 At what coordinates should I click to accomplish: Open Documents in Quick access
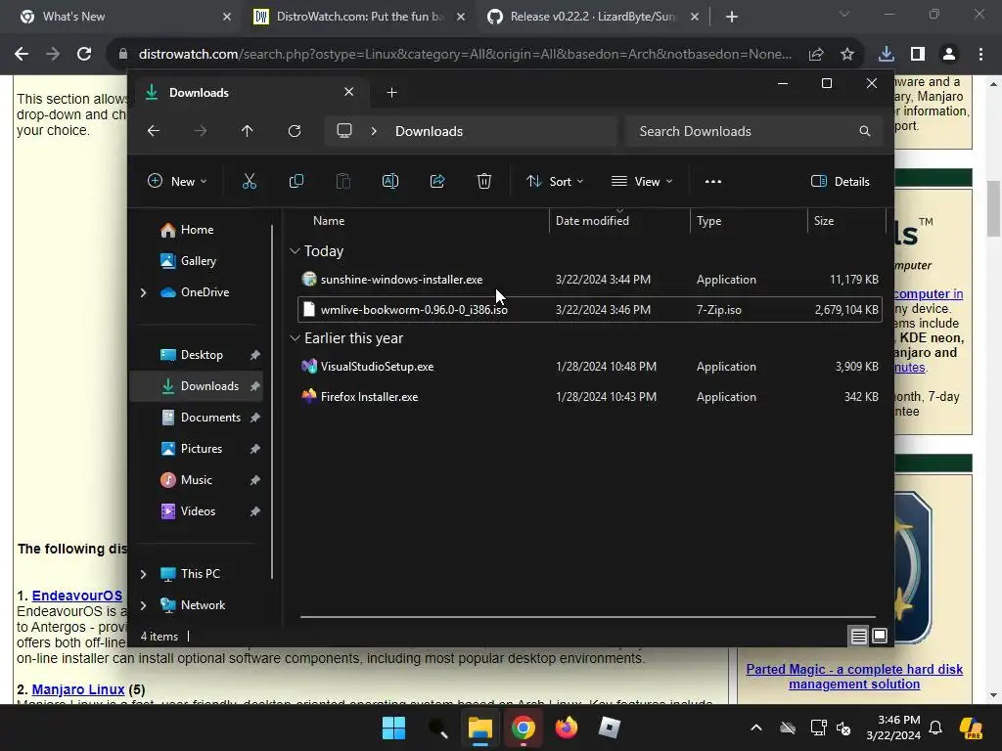pos(210,417)
